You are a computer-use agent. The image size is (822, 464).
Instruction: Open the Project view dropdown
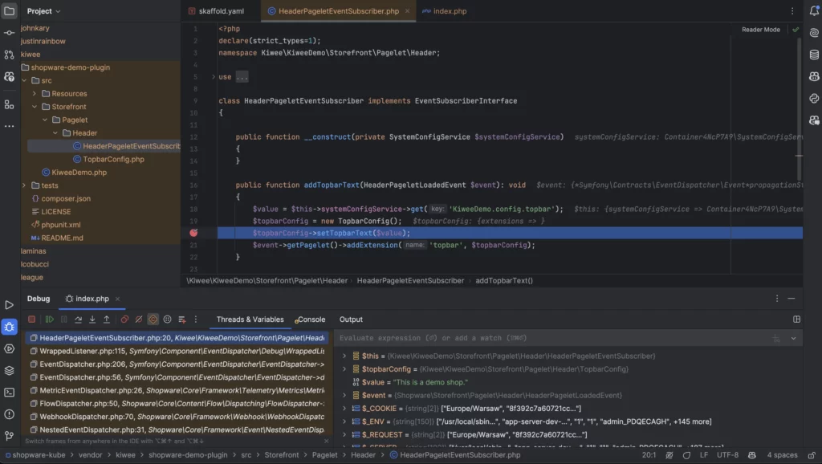click(x=43, y=11)
